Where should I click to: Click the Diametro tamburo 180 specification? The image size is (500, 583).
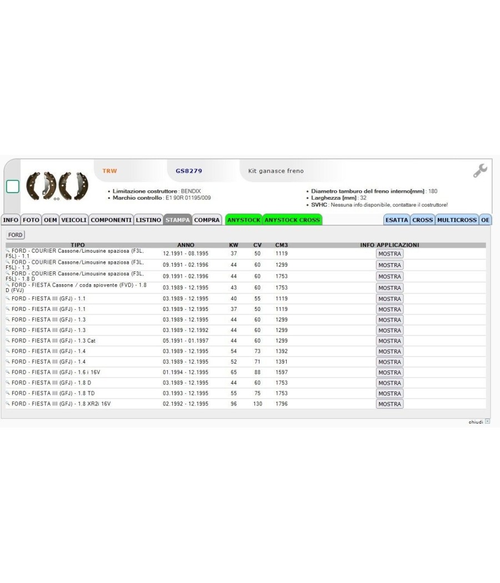coord(374,191)
